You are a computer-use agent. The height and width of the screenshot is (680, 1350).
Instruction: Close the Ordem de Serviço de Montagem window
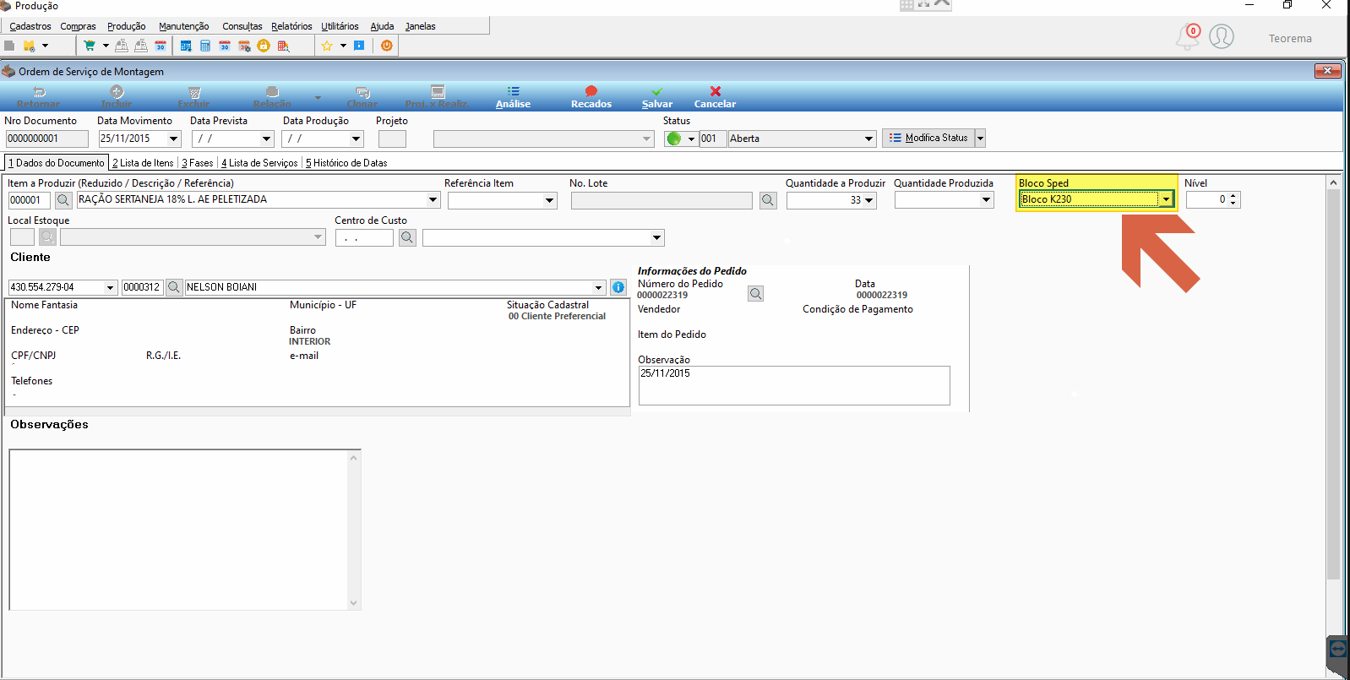tap(1328, 71)
